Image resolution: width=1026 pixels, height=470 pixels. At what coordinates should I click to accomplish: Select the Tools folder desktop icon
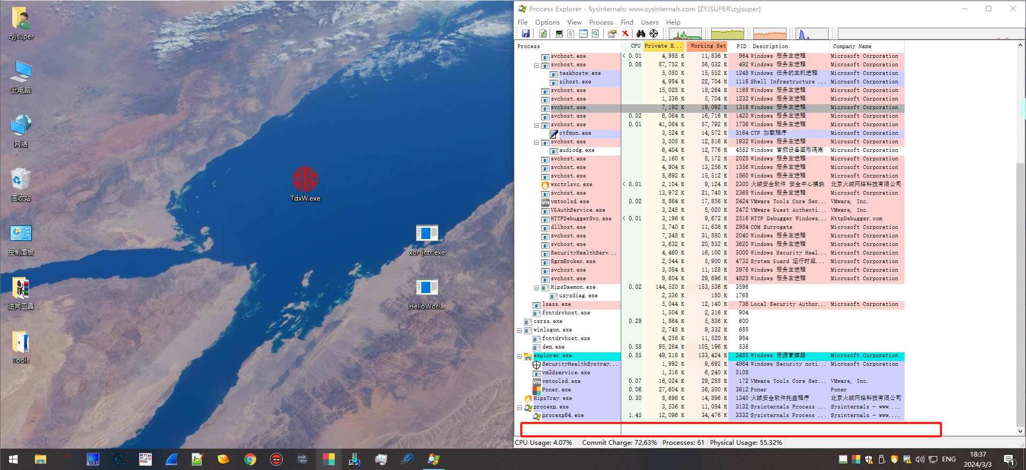click(21, 346)
